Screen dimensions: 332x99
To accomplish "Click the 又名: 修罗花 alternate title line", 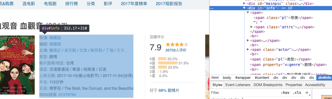I will pyautogui.click(x=86, y=88).
